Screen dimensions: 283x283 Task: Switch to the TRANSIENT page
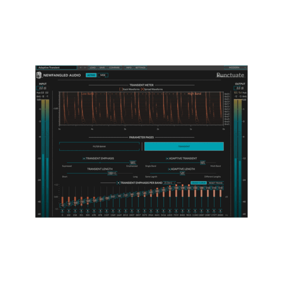(x=184, y=146)
